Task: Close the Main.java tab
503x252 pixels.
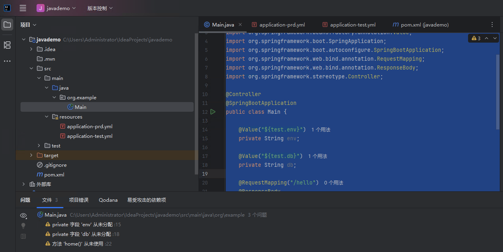Action: (239, 25)
